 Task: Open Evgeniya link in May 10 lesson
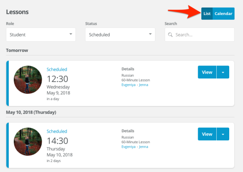tap(128, 147)
